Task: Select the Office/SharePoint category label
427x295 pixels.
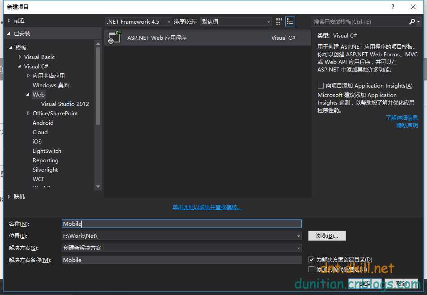Action: tap(55, 113)
